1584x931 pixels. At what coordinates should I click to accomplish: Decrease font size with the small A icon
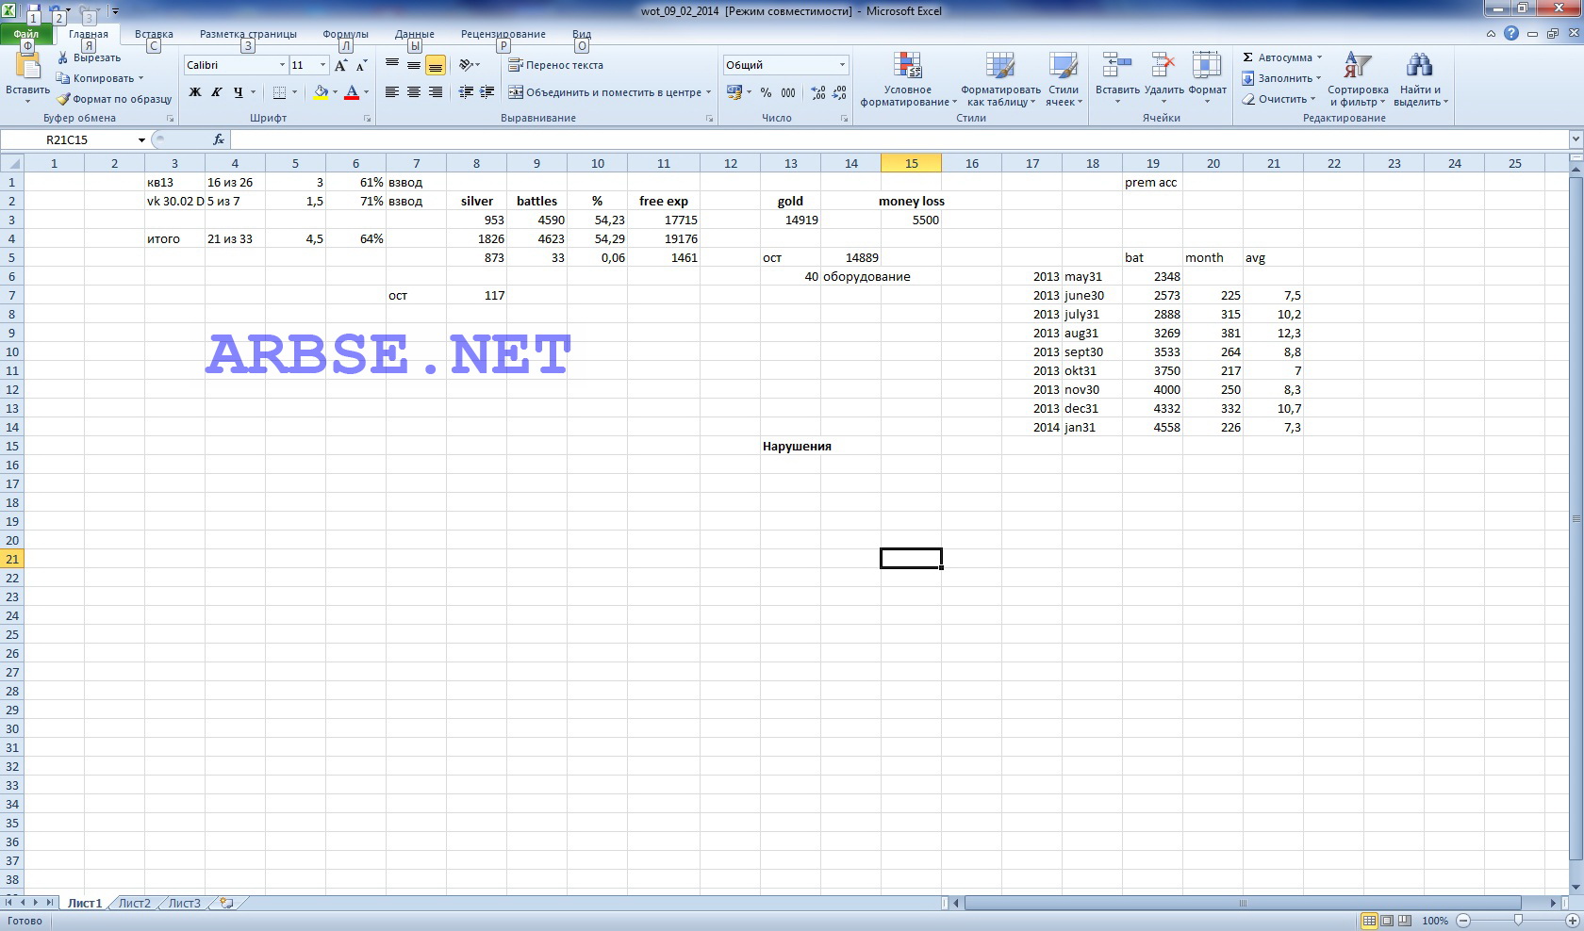point(361,65)
